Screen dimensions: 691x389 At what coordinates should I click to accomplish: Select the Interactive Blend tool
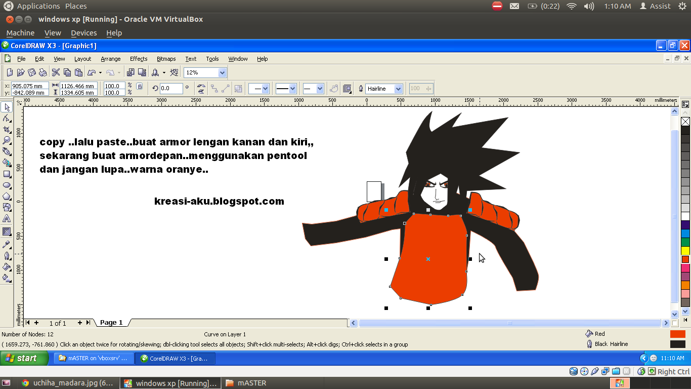pos(7,231)
